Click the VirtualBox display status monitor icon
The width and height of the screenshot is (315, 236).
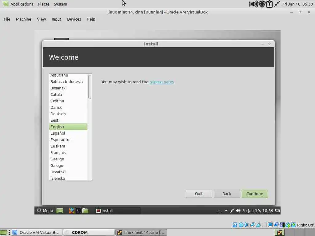click(270, 225)
